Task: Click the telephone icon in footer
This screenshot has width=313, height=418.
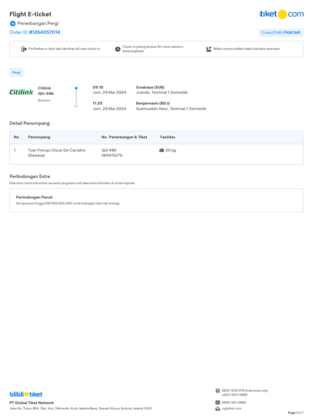Action: click(218, 391)
